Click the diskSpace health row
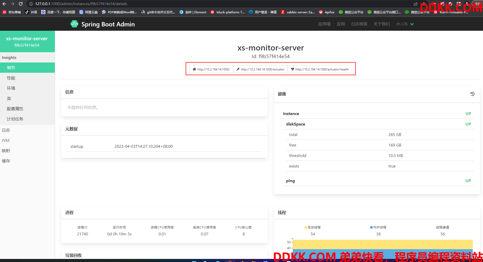This screenshot has width=483, height=262. (x=378, y=124)
